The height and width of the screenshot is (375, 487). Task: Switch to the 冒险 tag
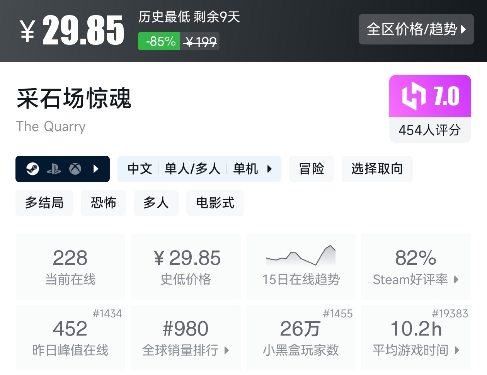pyautogui.click(x=312, y=169)
